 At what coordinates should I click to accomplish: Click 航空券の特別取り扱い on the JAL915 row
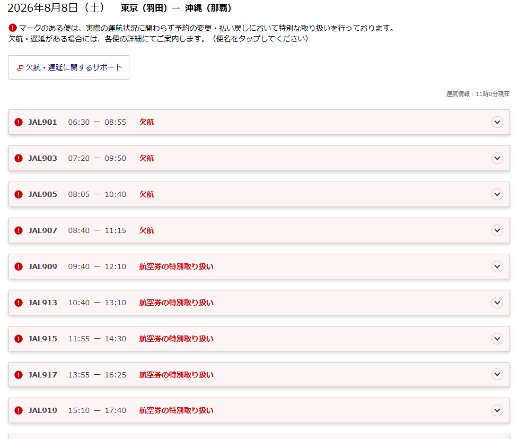tap(176, 339)
